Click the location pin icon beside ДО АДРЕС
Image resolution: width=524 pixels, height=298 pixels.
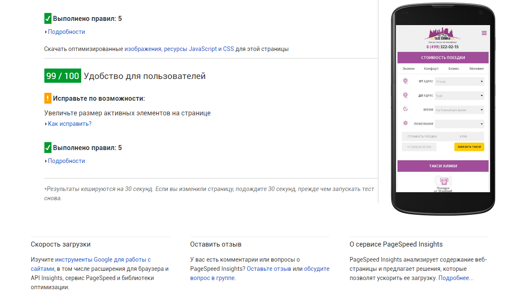click(x=405, y=95)
